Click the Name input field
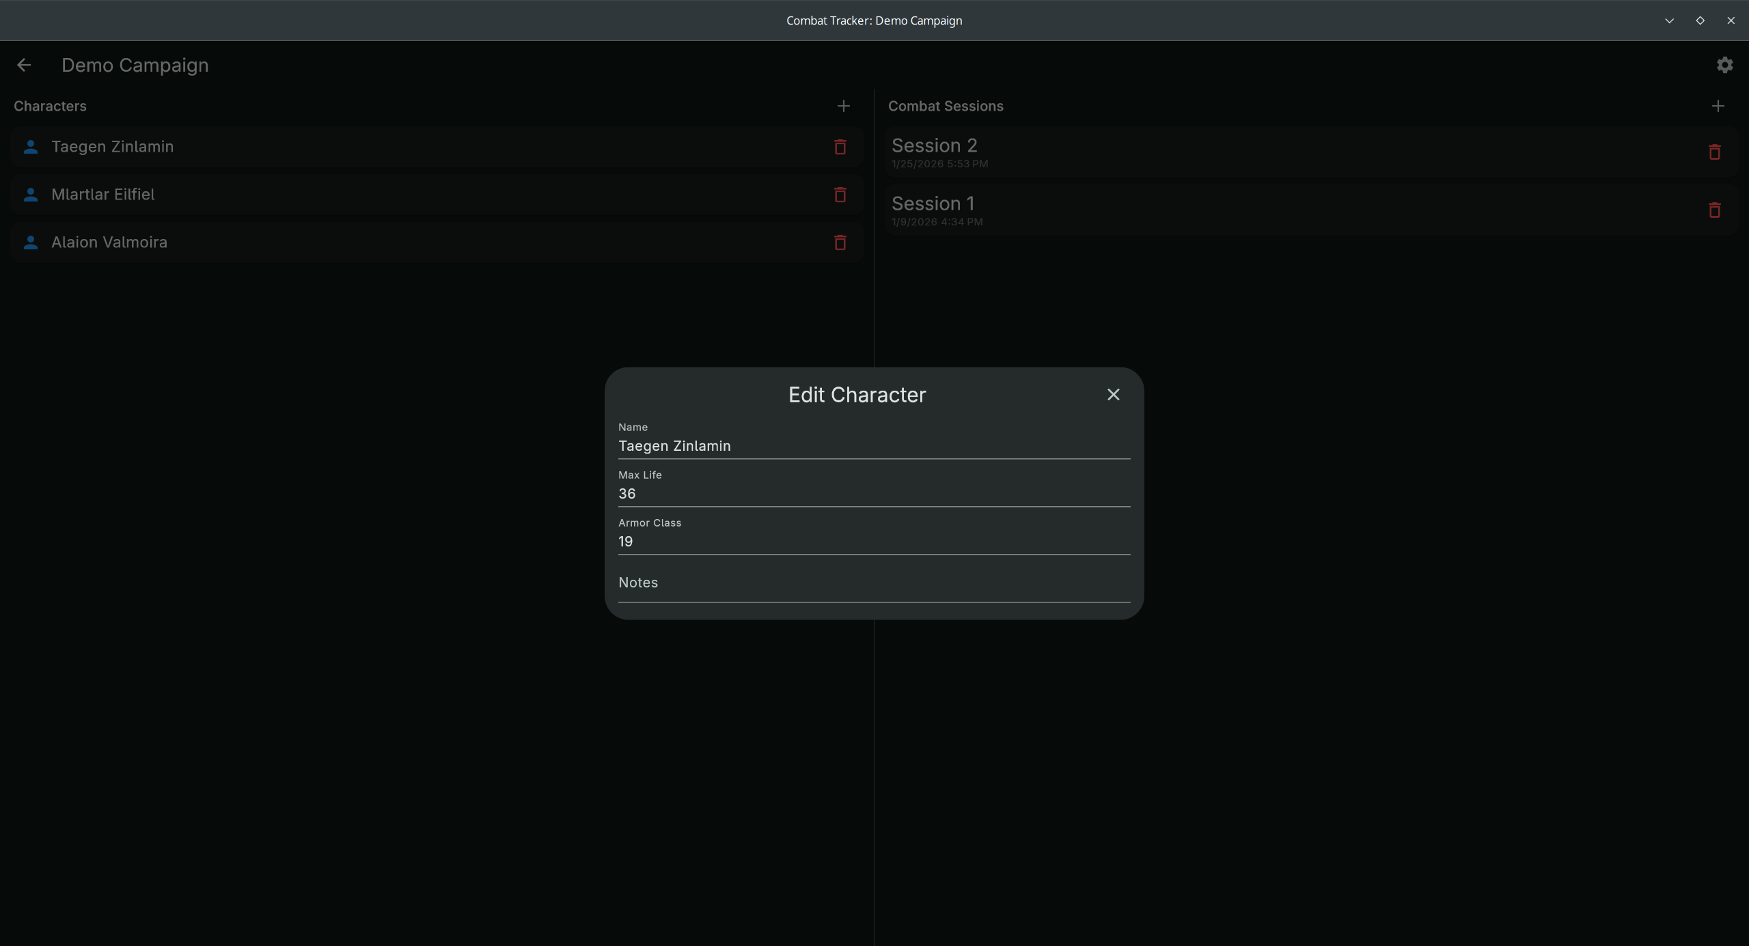 873,445
